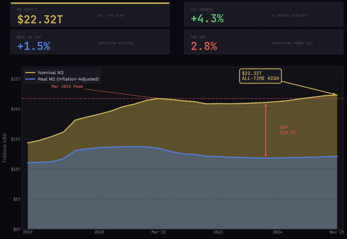This screenshot has width=347, height=239.
Task: Toggle the Nominal M2 legend entry
Action: pyautogui.click(x=51, y=73)
